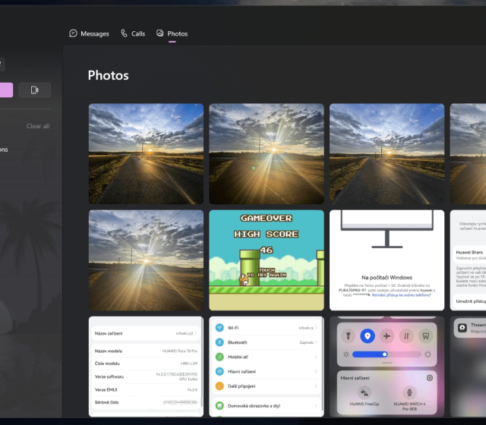
Task: Click the Messages speech bubble icon
Action: pyautogui.click(x=74, y=33)
